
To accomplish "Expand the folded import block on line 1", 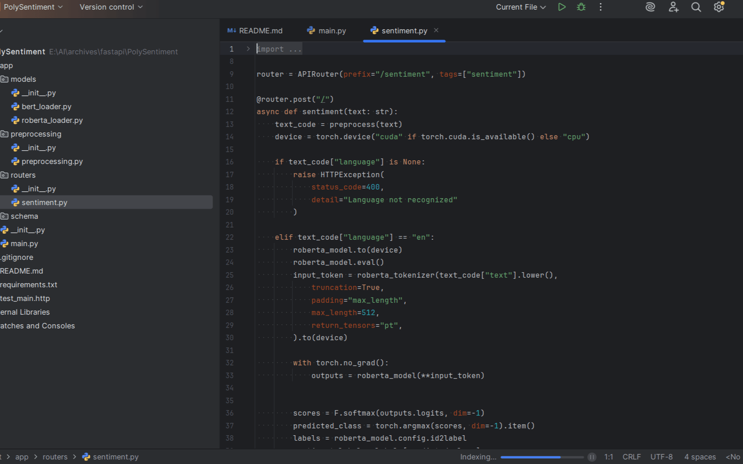I will coord(248,49).
